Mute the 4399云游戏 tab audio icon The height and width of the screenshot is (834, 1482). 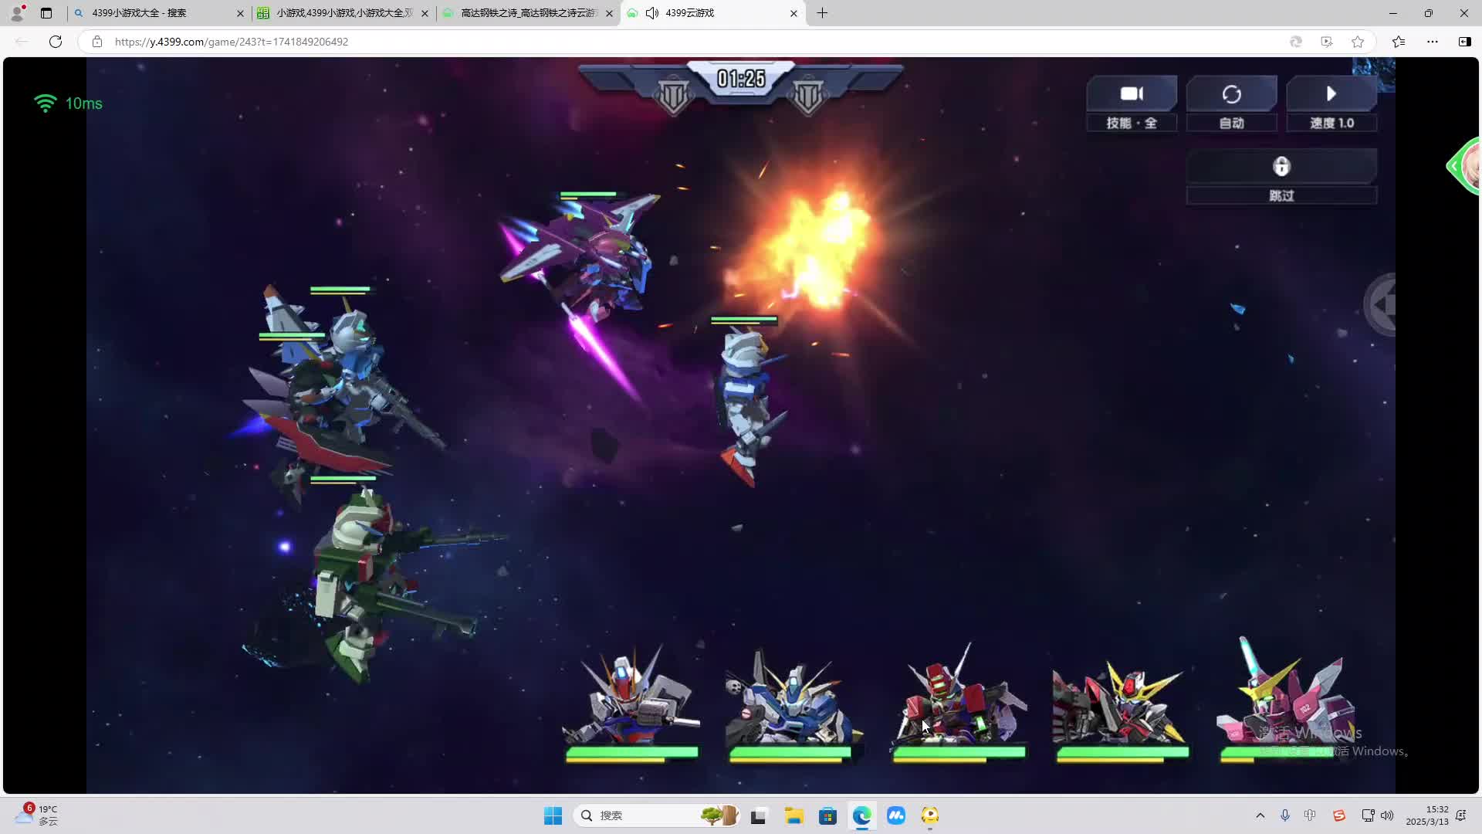coord(652,13)
